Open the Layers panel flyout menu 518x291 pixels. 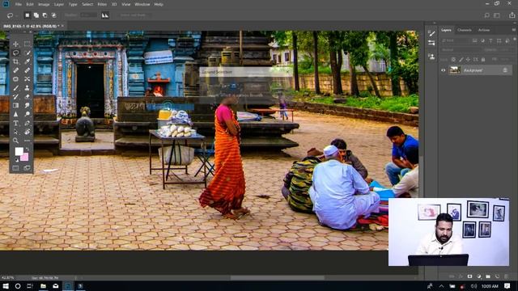point(514,30)
